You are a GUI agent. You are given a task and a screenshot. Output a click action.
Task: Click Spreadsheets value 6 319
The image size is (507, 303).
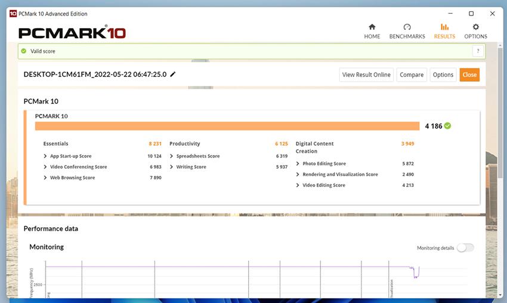tap(282, 156)
